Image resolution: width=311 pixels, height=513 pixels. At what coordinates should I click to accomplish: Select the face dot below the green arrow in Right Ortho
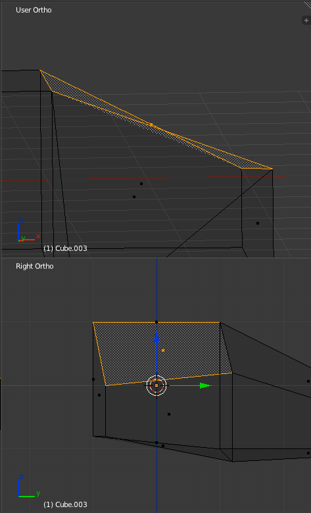(x=169, y=414)
